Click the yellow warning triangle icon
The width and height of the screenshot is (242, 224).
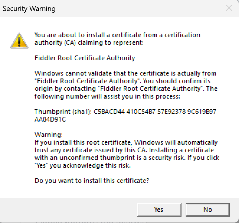pyautogui.click(x=19, y=41)
